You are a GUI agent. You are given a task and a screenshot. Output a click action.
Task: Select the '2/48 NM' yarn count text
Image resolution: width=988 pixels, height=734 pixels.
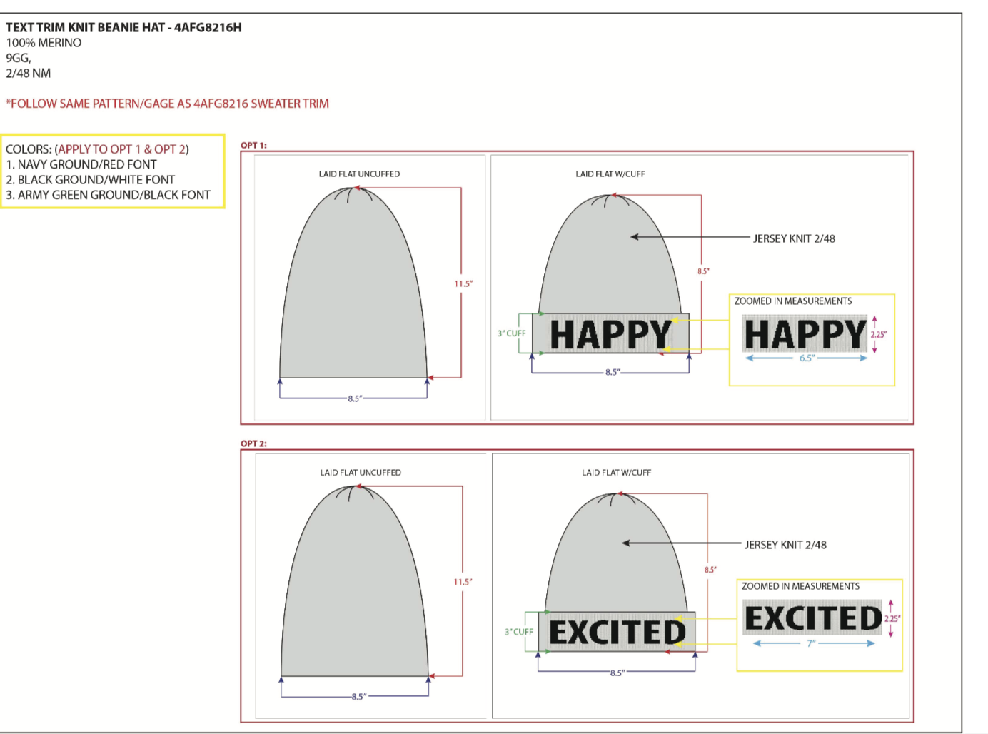[29, 73]
